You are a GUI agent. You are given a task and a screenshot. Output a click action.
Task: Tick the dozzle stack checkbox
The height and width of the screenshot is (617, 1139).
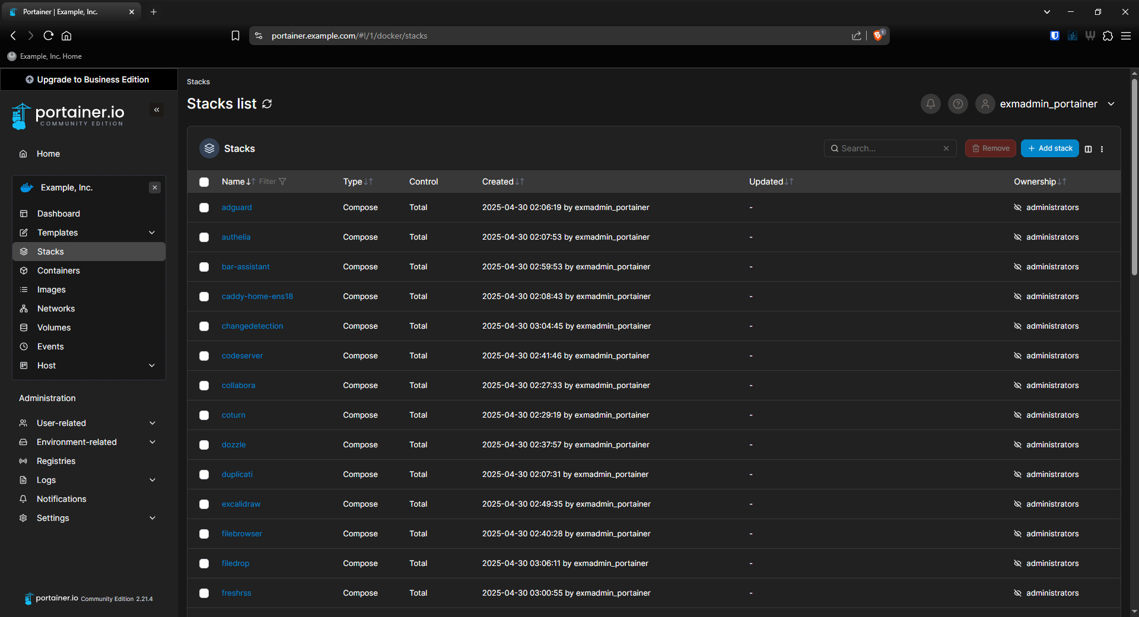pos(204,445)
